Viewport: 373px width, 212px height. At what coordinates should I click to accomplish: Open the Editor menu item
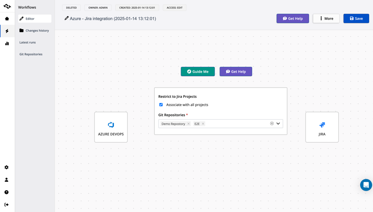[35, 18]
